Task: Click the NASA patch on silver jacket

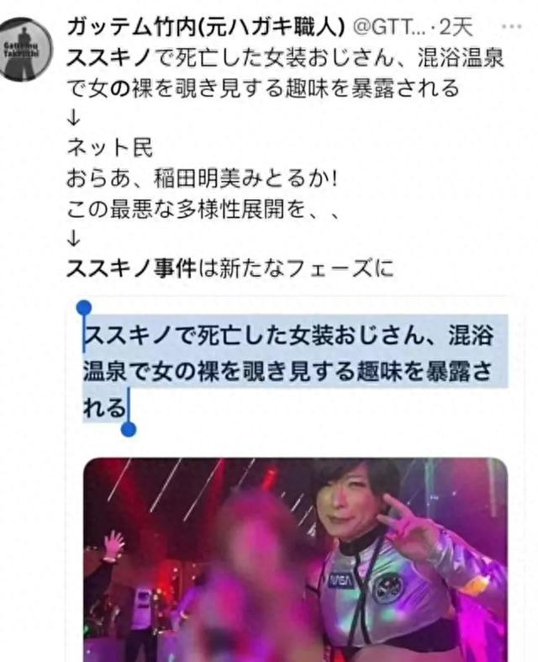Action: pos(340,580)
